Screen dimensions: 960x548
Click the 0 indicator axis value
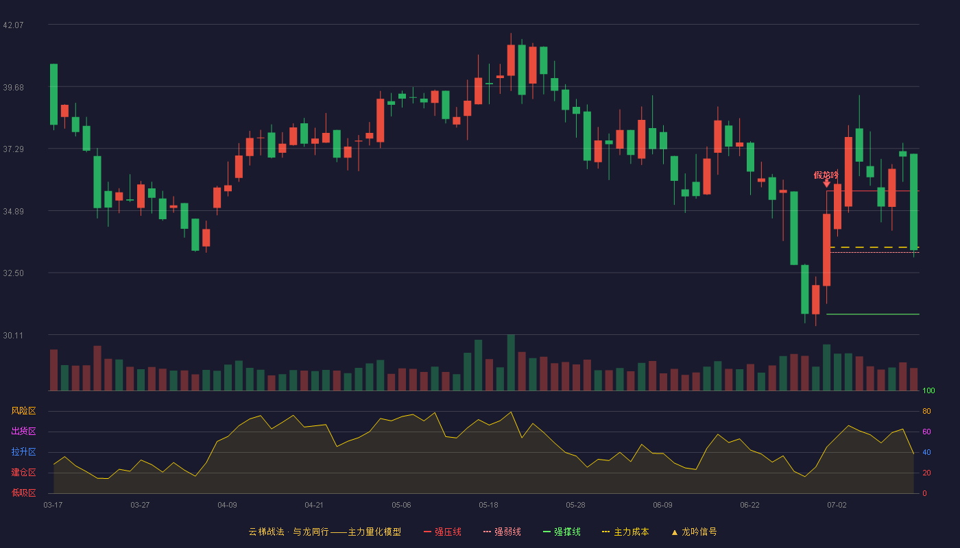tap(924, 493)
